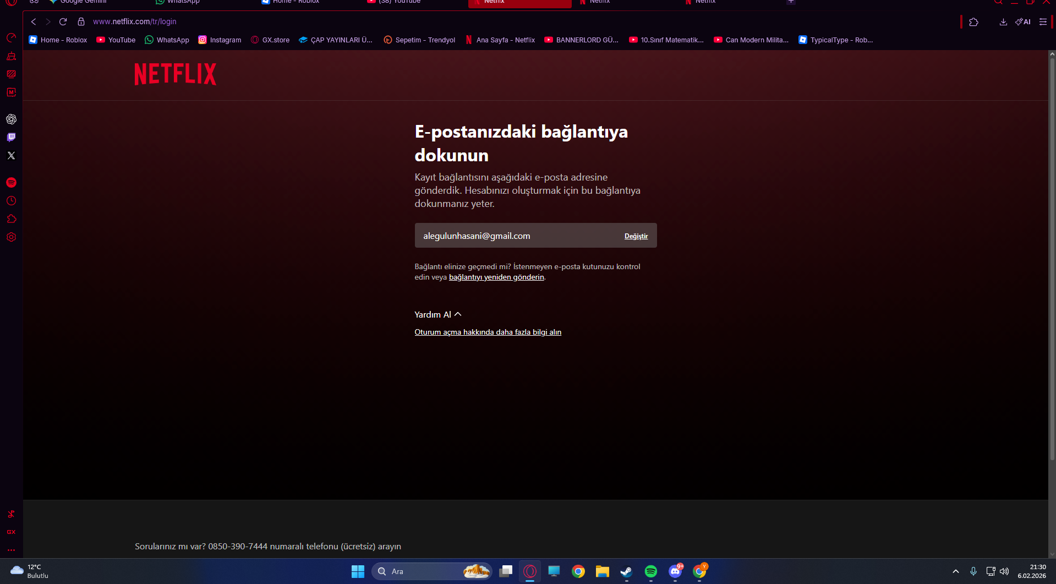Image resolution: width=1056 pixels, height=584 pixels.
Task: Open the Easy Setup menu icon
Action: click(x=1043, y=22)
